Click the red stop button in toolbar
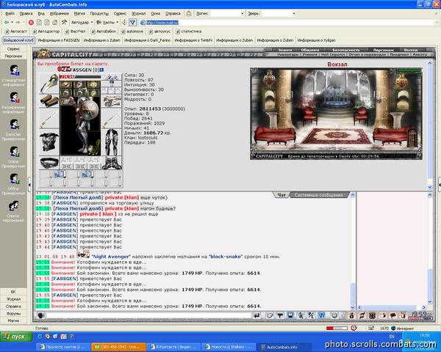441x352 pixels. (31, 23)
